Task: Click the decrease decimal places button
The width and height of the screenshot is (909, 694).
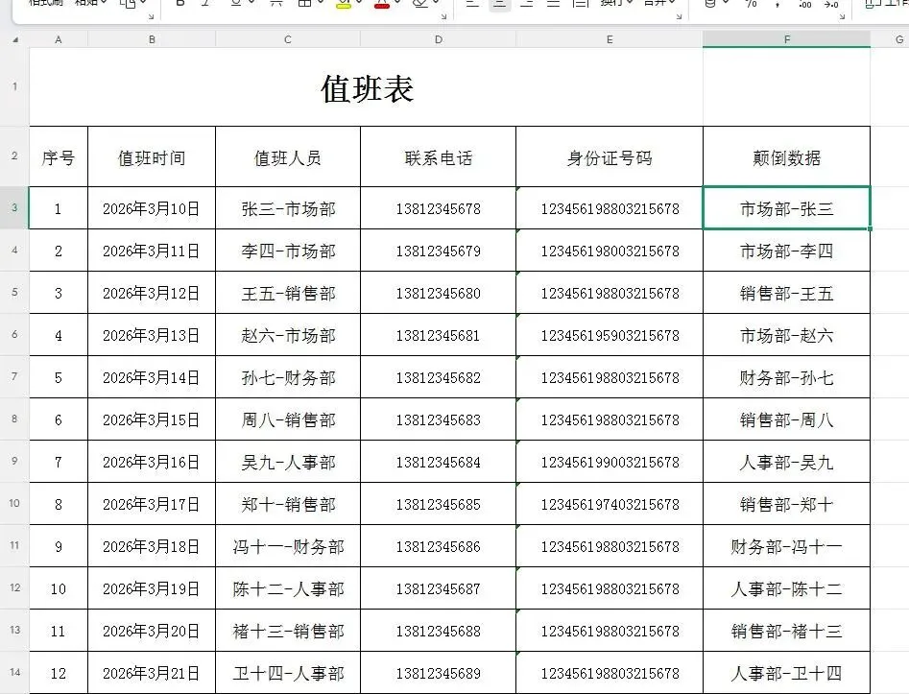Action: [831, 4]
